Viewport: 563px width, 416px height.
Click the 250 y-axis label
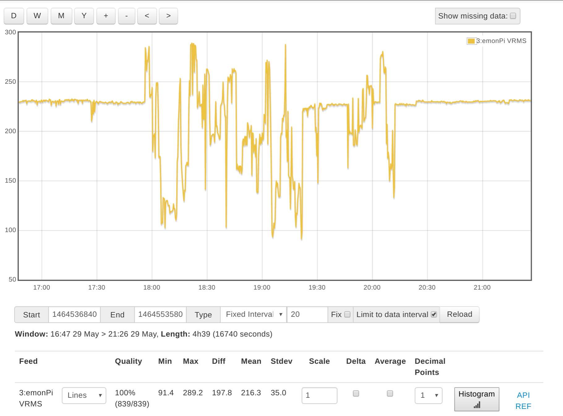click(10, 82)
